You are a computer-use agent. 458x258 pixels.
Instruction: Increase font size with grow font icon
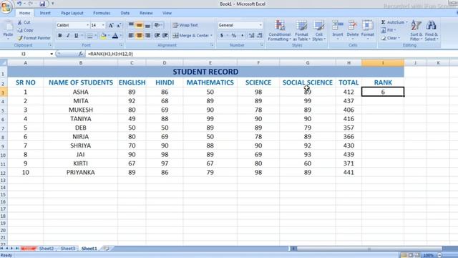111,26
